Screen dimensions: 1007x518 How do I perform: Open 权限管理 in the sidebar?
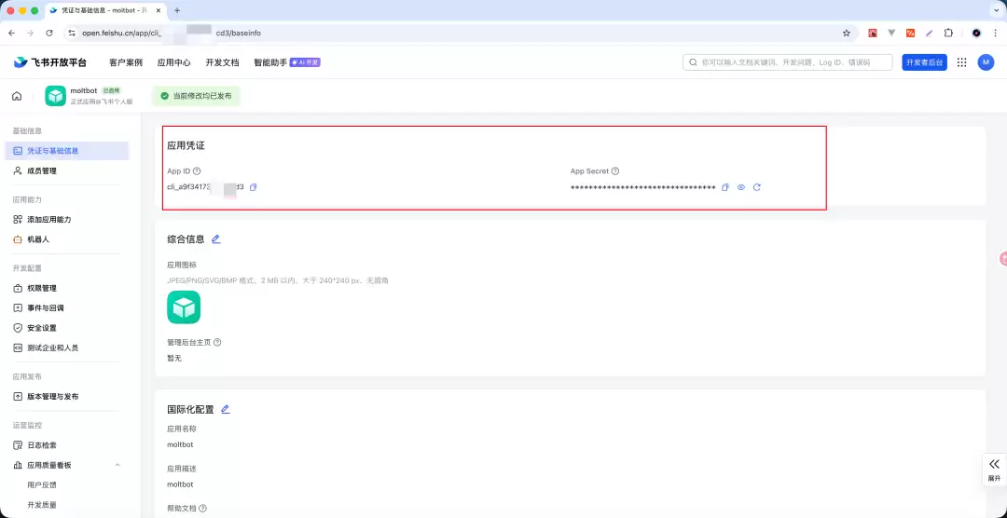click(x=42, y=289)
